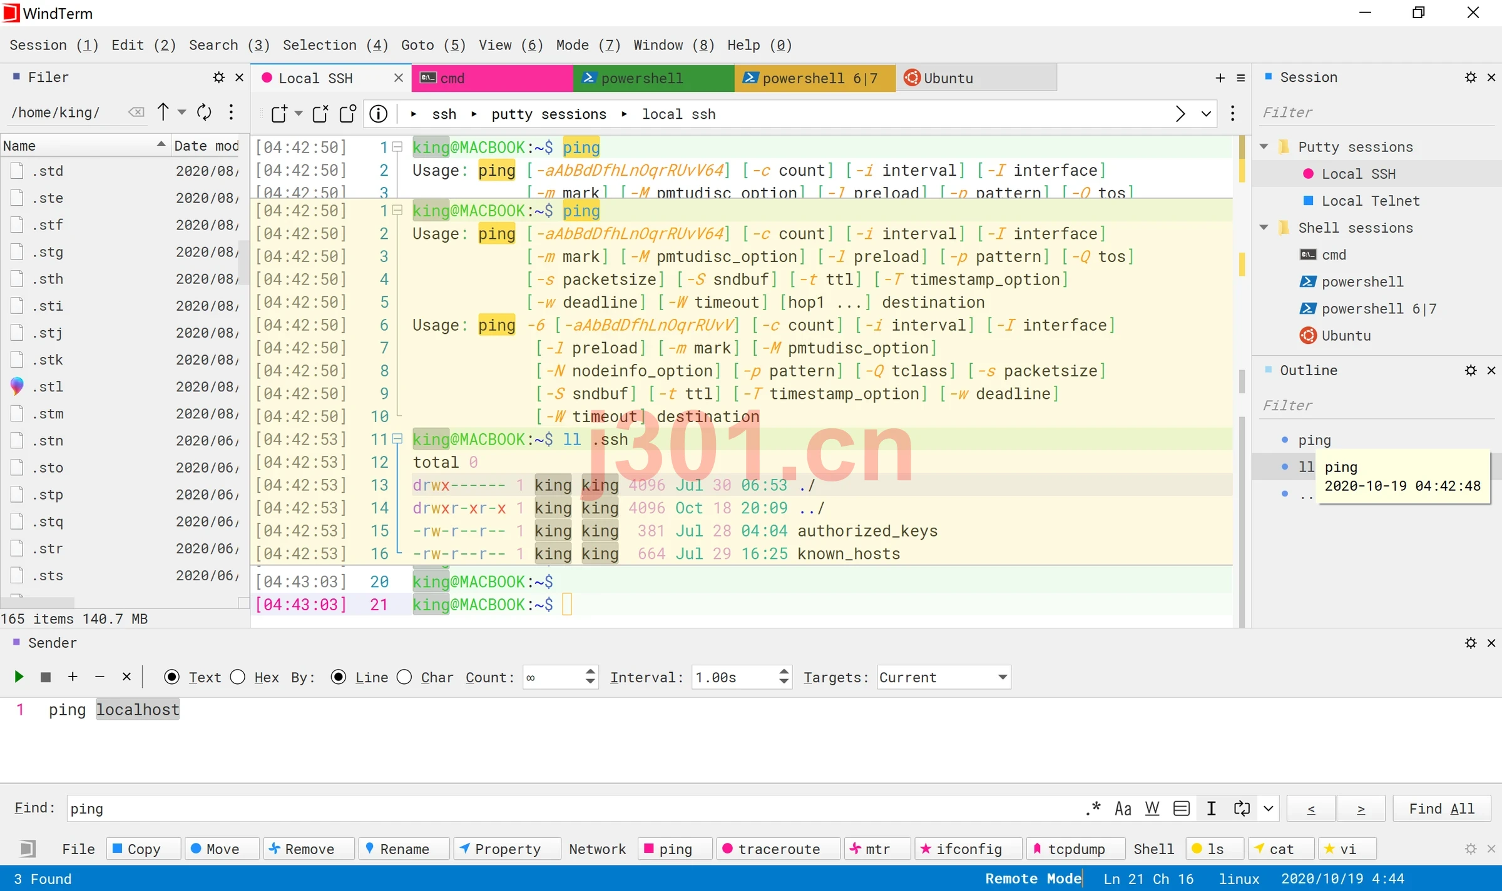Viewport: 1502px width, 891px height.
Task: Add a new Sender entry
Action: [73, 677]
